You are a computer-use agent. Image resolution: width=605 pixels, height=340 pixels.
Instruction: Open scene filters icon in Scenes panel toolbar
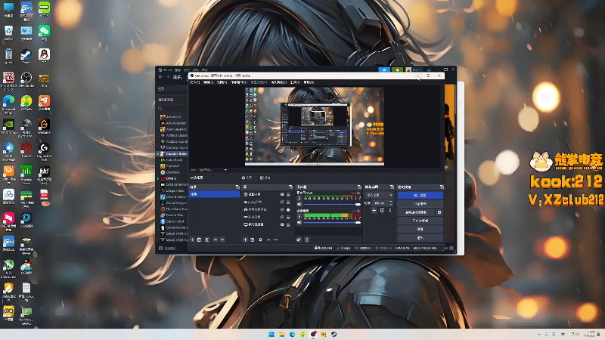coord(207,240)
